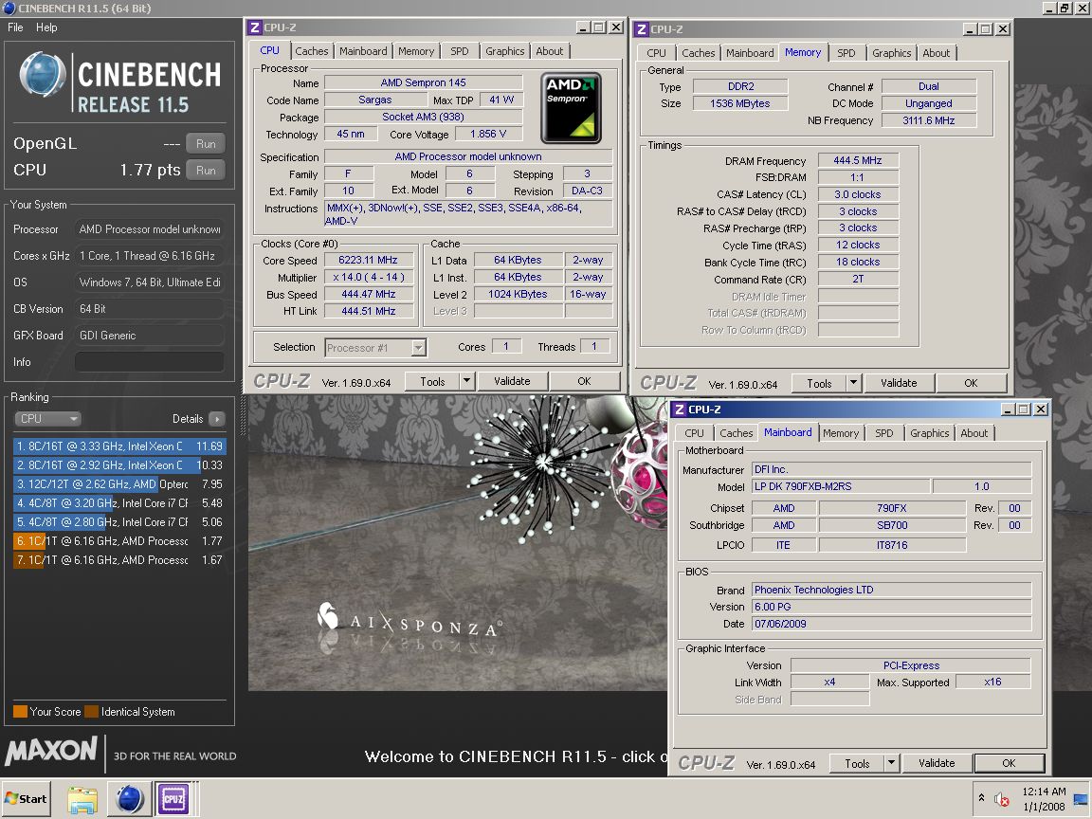The image size is (1092, 819).
Task: Open Tools dropdown arrow in Memory window
Action: click(x=854, y=383)
